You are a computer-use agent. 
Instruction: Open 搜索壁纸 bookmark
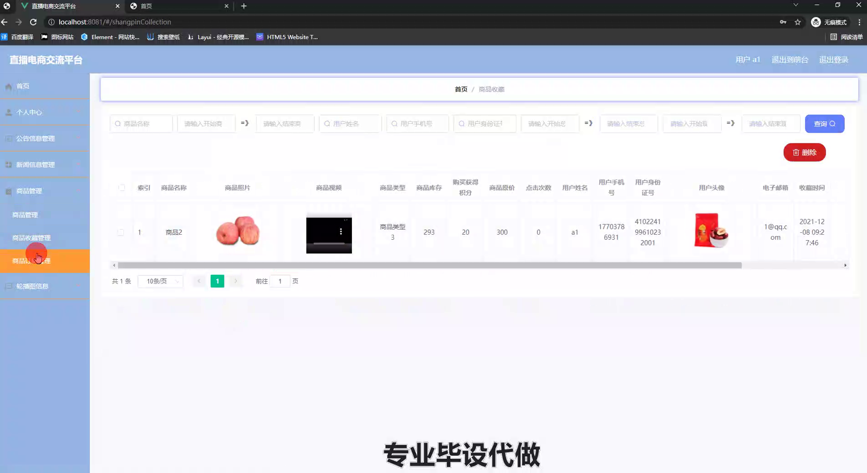click(163, 37)
